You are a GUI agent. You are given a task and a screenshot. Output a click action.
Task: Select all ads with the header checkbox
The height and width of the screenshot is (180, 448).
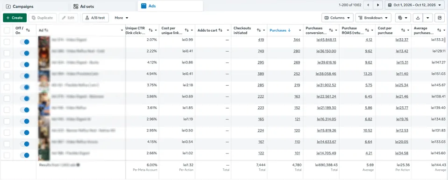click(x=7, y=30)
